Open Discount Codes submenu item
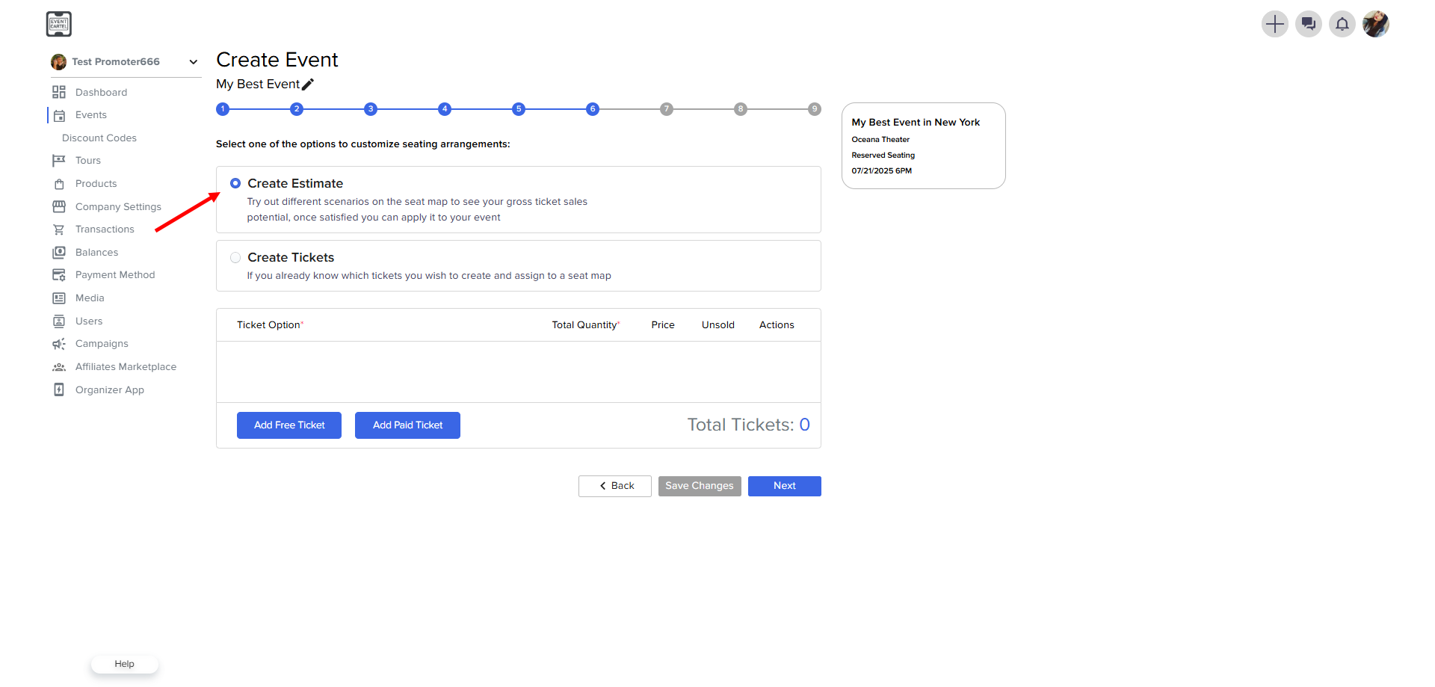Image resolution: width=1435 pixels, height=687 pixels. click(x=99, y=138)
